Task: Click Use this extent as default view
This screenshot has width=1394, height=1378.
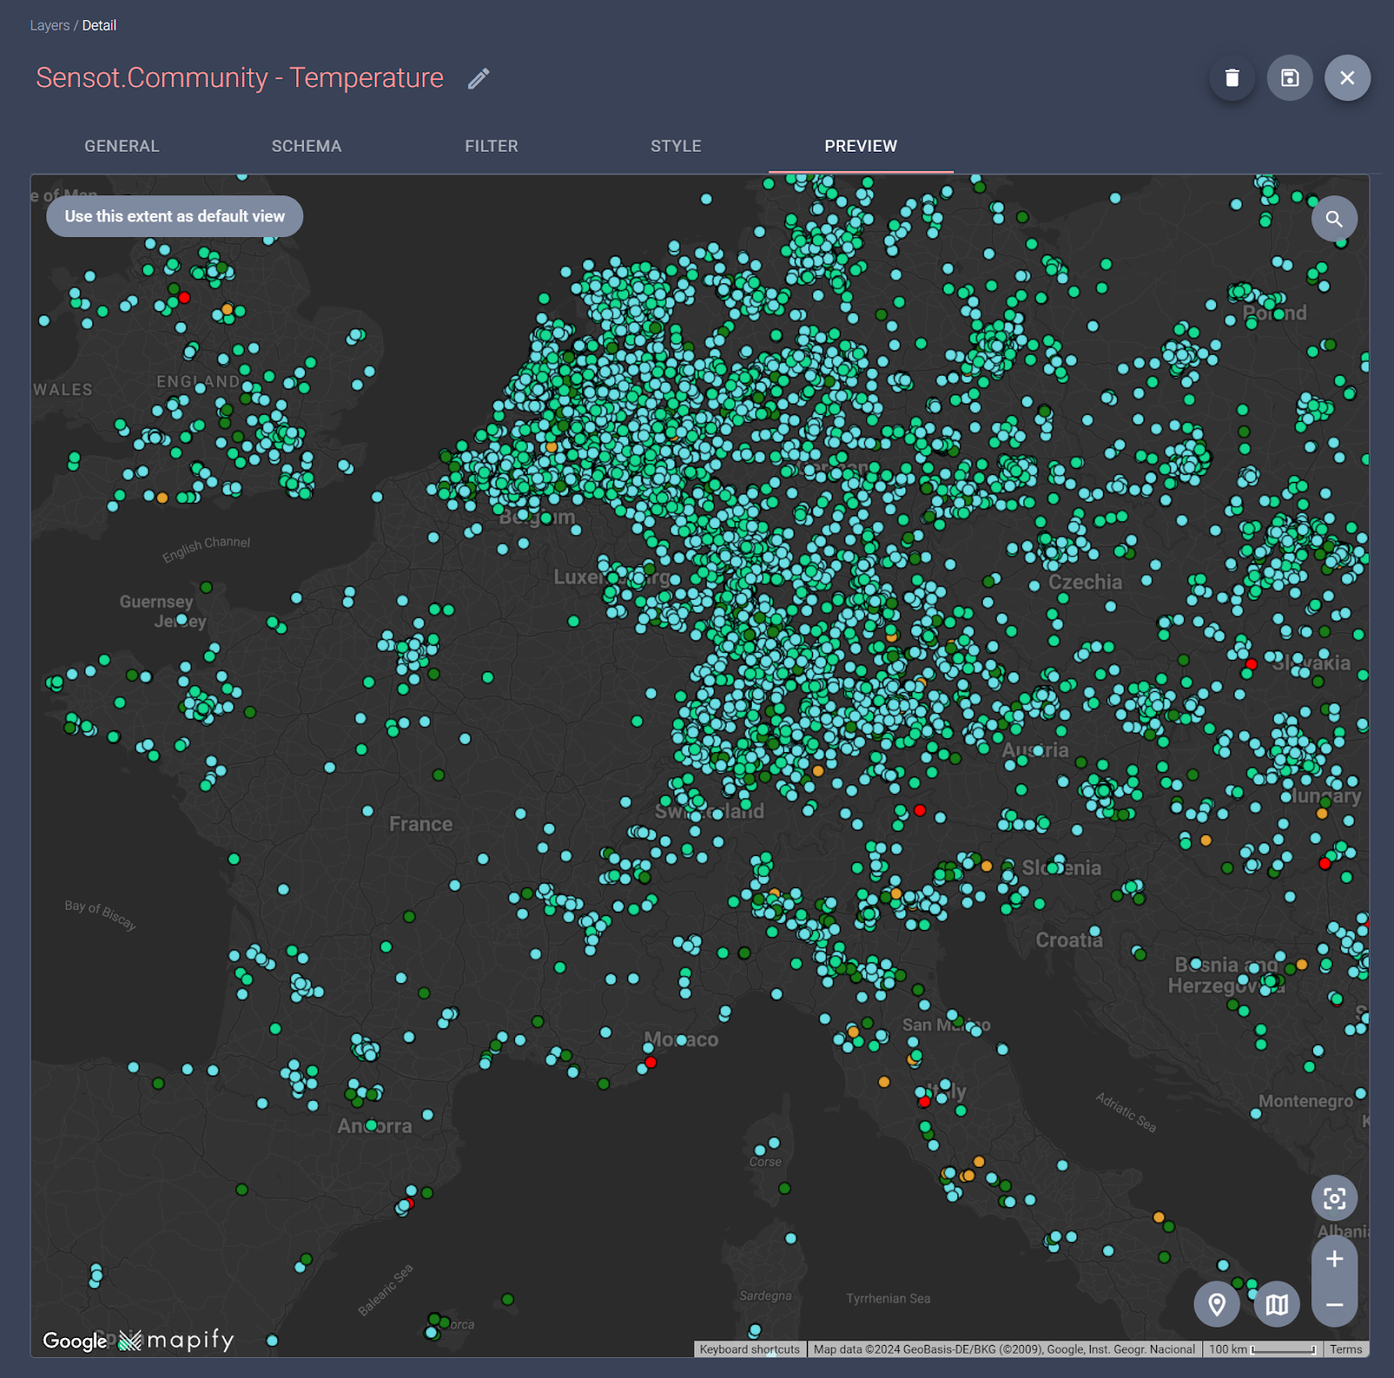Action: click(174, 216)
